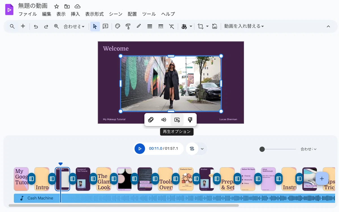The width and height of the screenshot is (339, 212).
Task: Click the search magnifier in the toolbar
Action: coord(12,26)
